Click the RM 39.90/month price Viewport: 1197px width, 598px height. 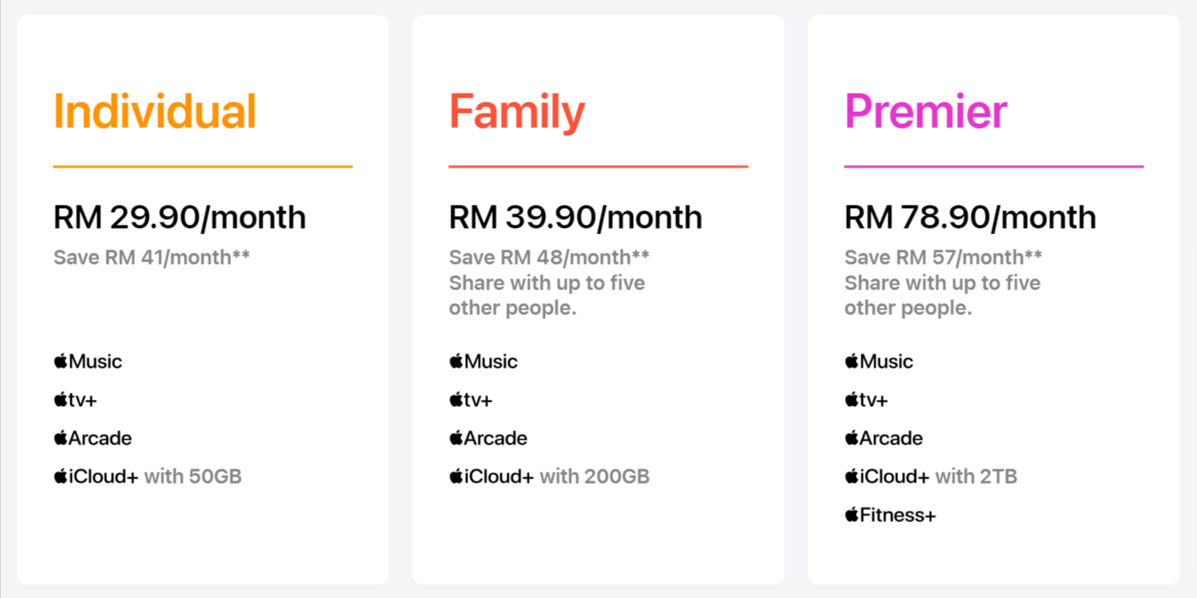point(575,217)
